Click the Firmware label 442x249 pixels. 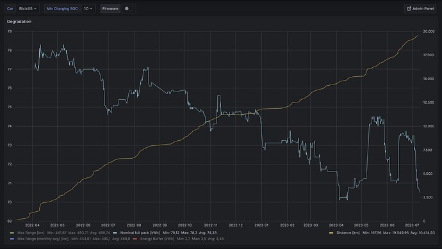pyautogui.click(x=110, y=9)
